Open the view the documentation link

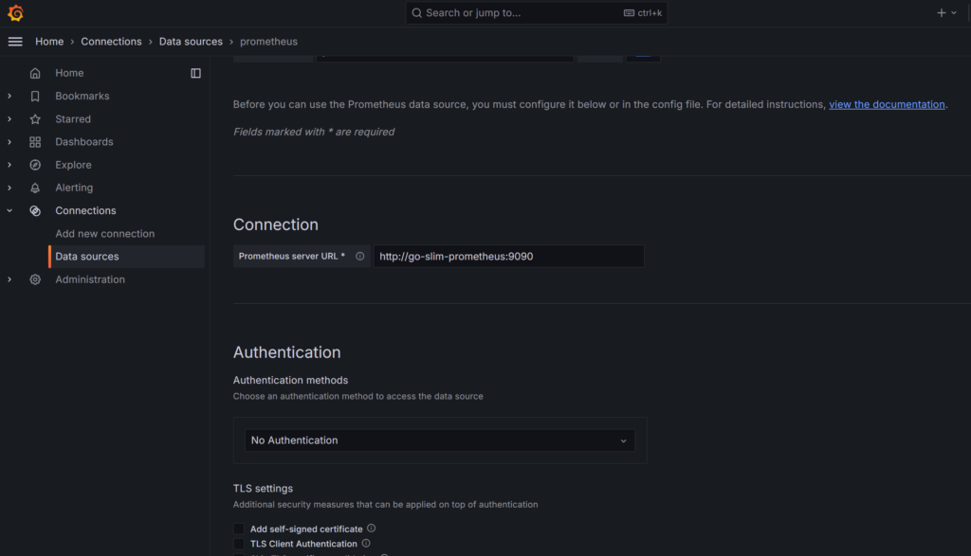pyautogui.click(x=887, y=104)
